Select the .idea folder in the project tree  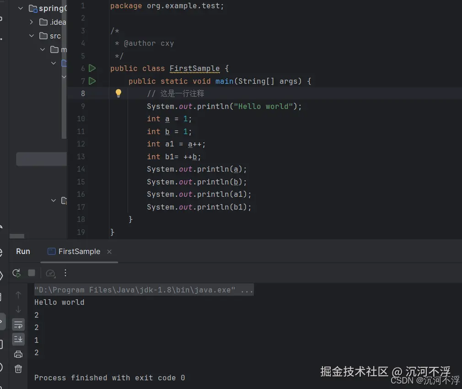[x=53, y=22]
